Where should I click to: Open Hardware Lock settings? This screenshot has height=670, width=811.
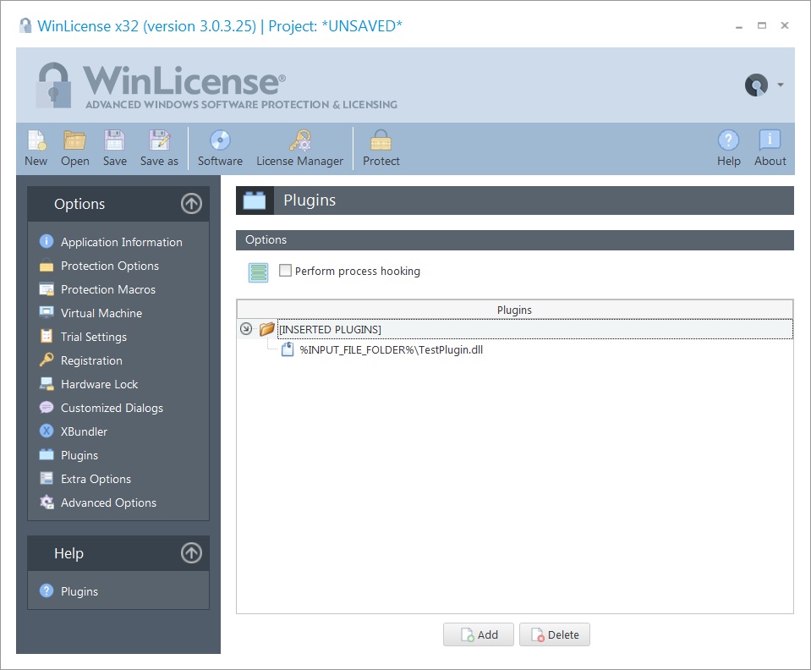tap(99, 384)
